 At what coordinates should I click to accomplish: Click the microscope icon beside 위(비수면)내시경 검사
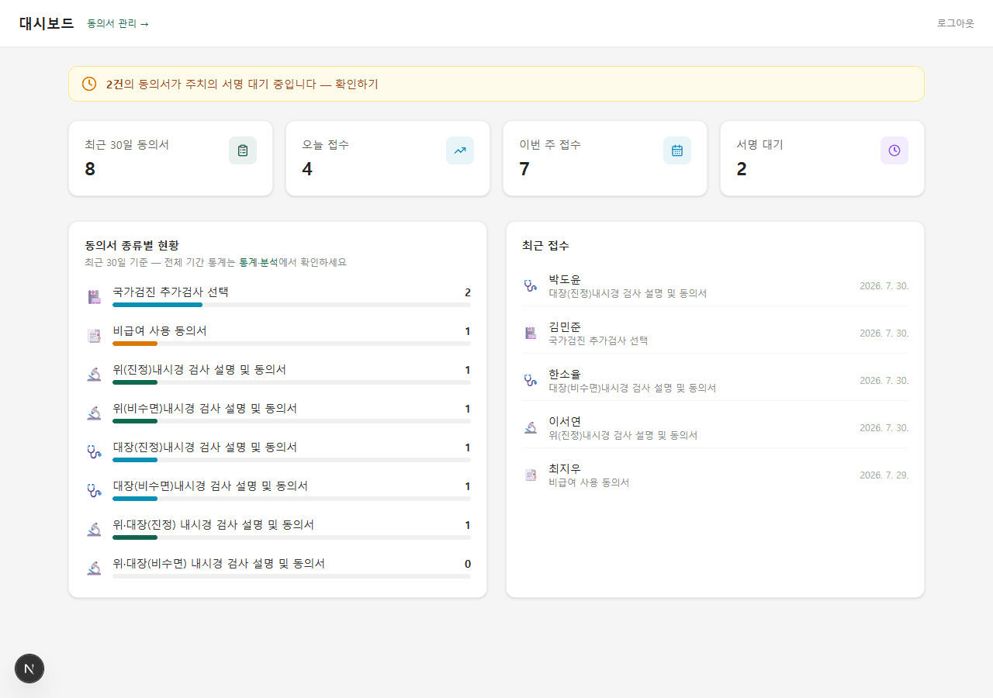tap(95, 413)
